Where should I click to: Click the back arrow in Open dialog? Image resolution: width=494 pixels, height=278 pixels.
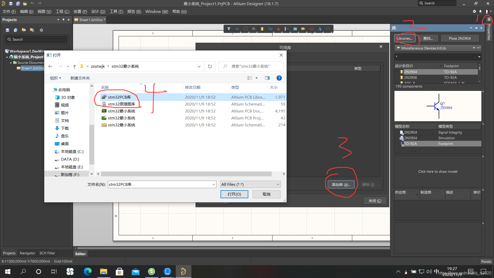pyautogui.click(x=50, y=66)
